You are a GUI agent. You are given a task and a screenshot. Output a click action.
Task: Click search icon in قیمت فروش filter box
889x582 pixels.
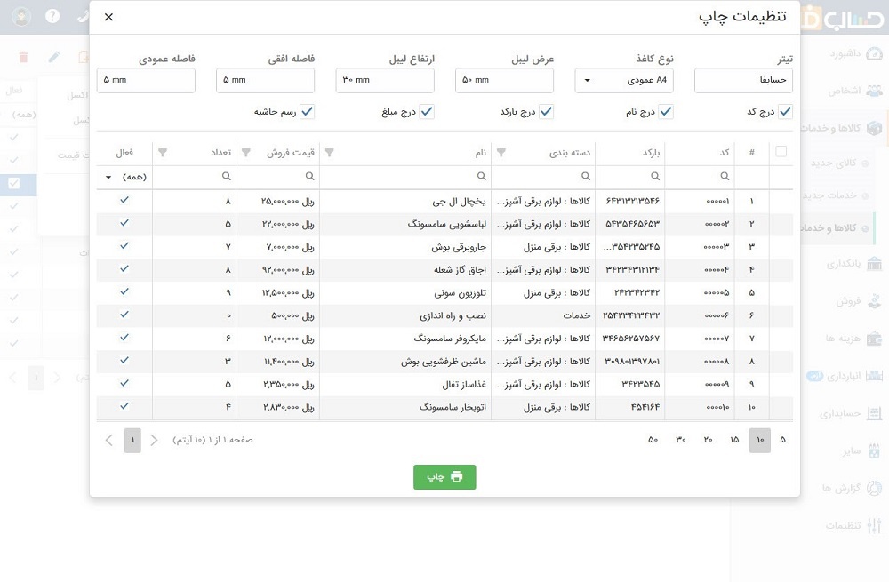click(309, 176)
